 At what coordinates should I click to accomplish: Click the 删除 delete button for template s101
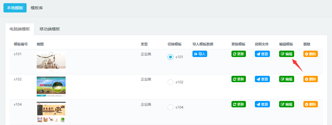pos(310,54)
